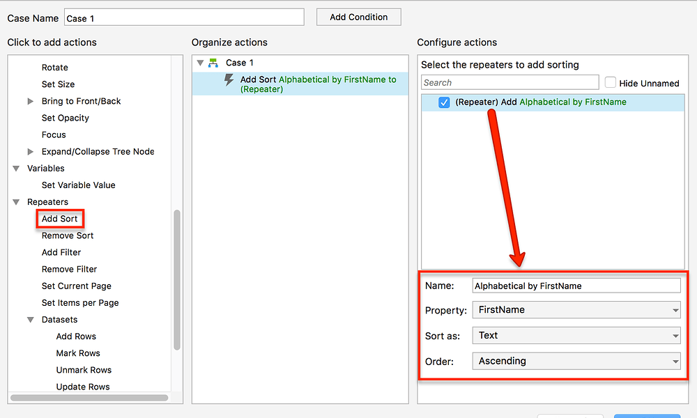This screenshot has height=418, width=697.
Task: Uncheck the Repeater sorting checkbox
Action: (x=444, y=102)
